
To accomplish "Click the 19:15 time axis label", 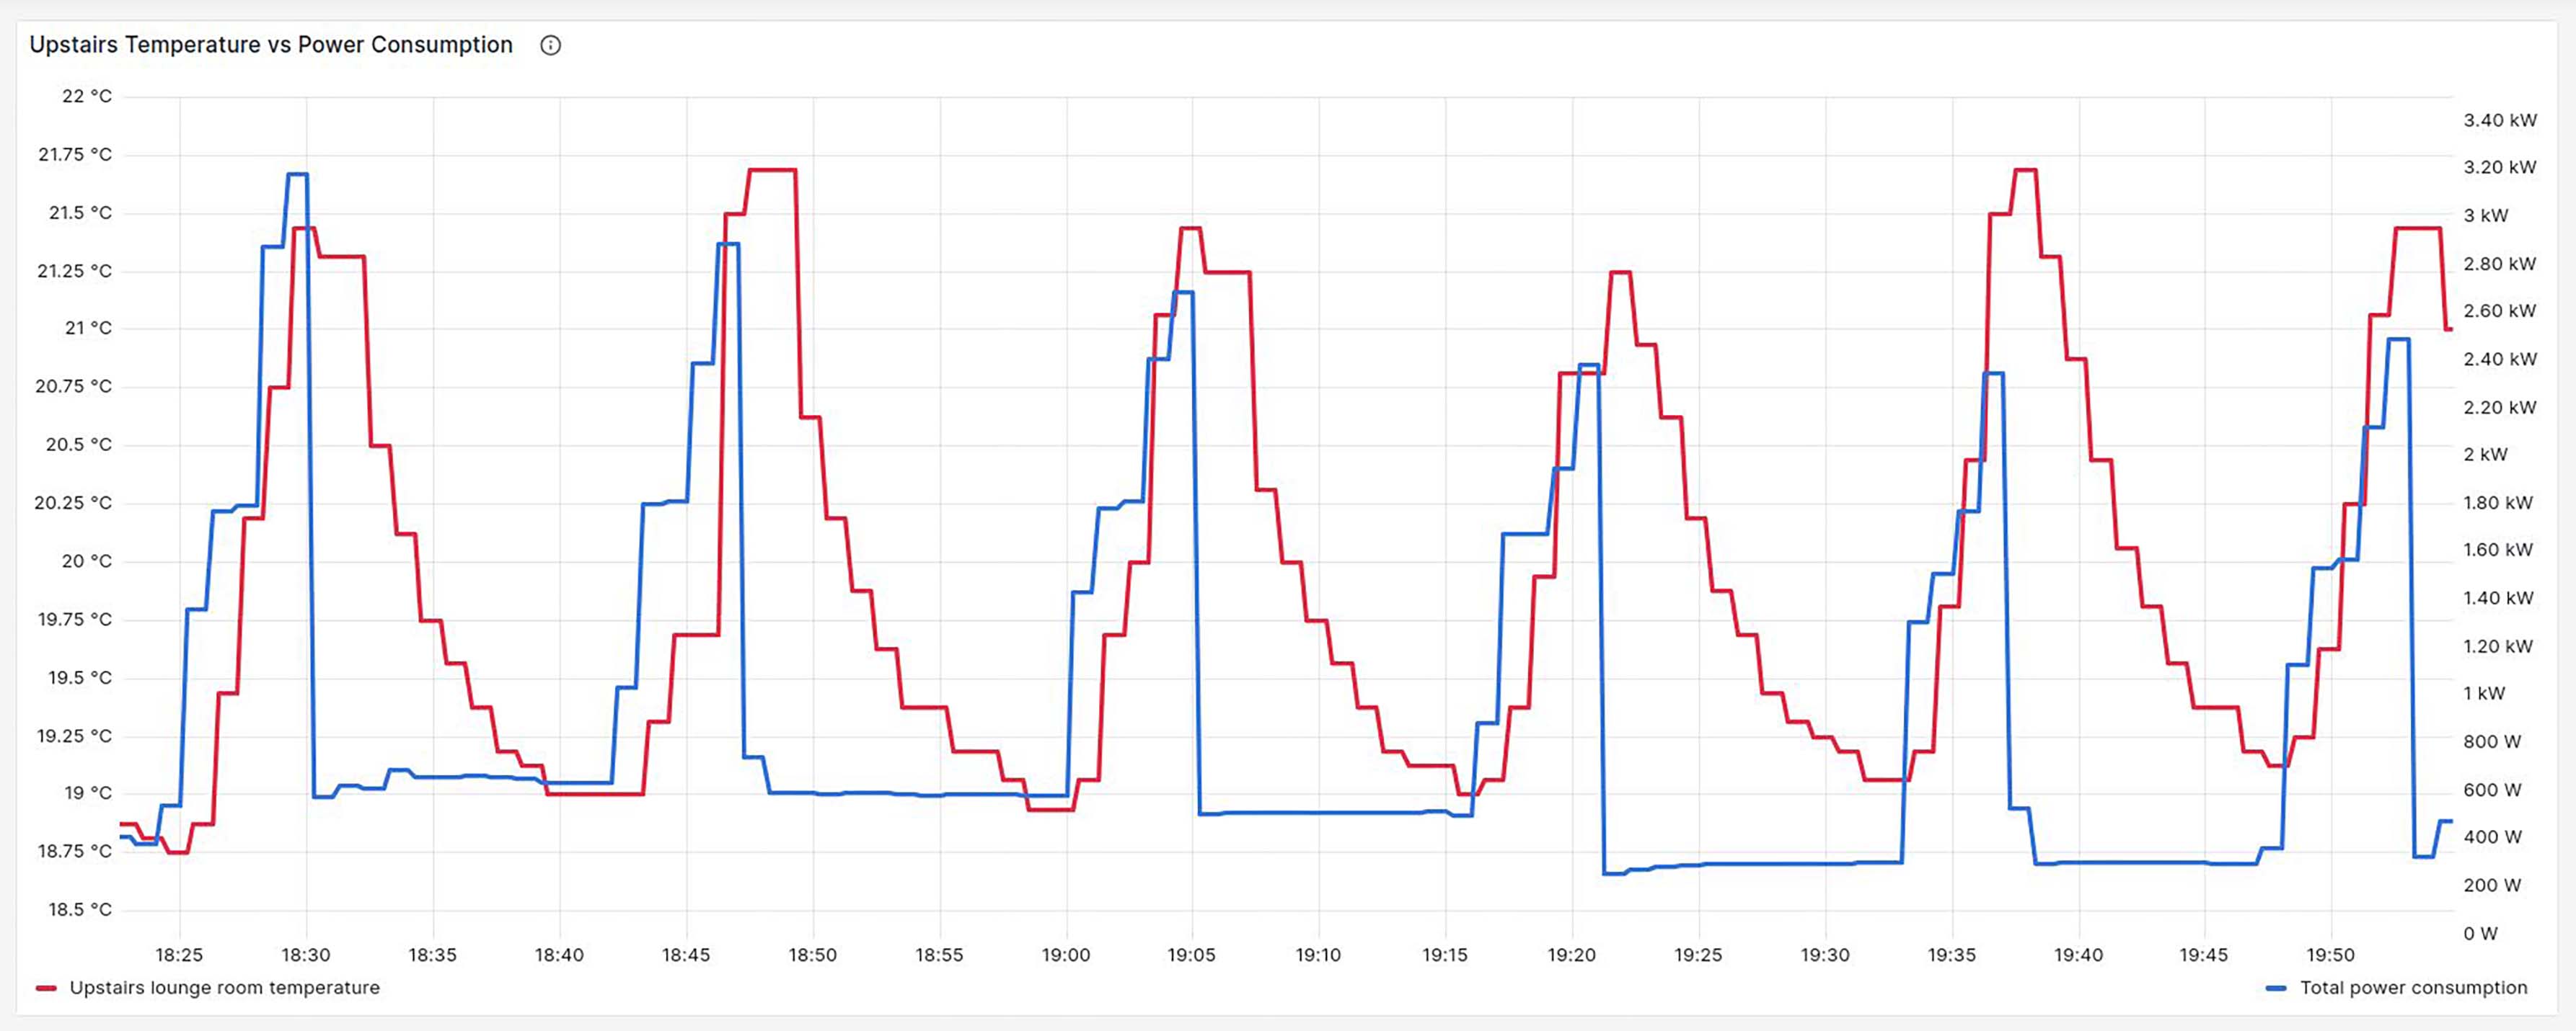I will tap(1445, 955).
